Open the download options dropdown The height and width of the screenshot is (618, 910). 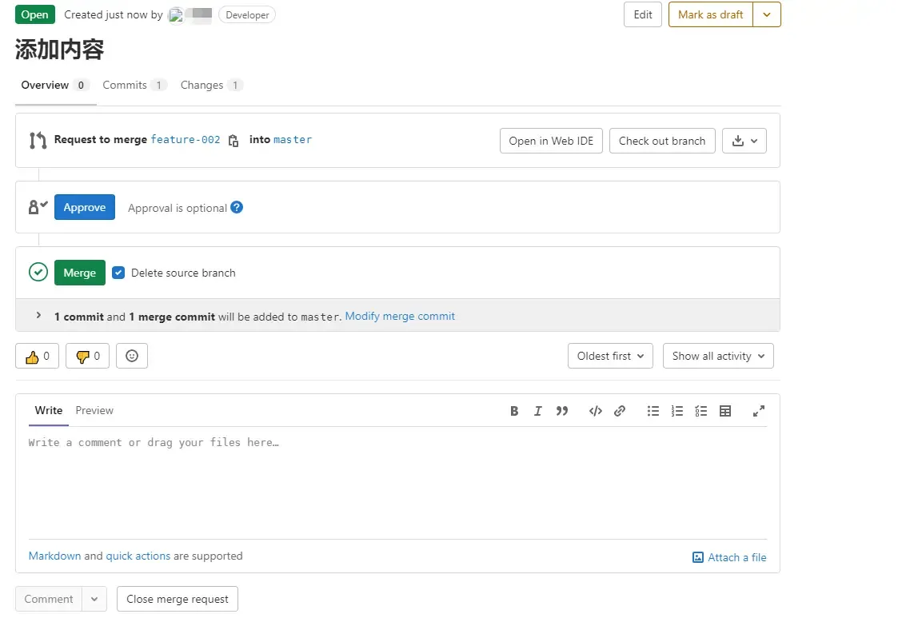pyautogui.click(x=744, y=141)
